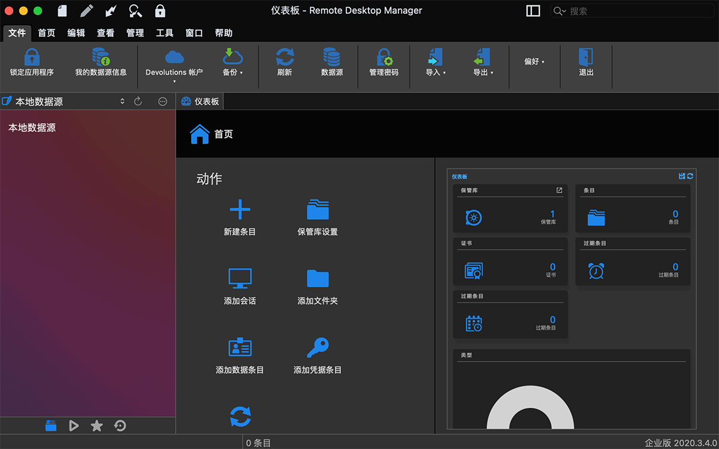719x449 pixels.
Task: Open the 本地数据源 data source selector
Action: tap(65, 102)
